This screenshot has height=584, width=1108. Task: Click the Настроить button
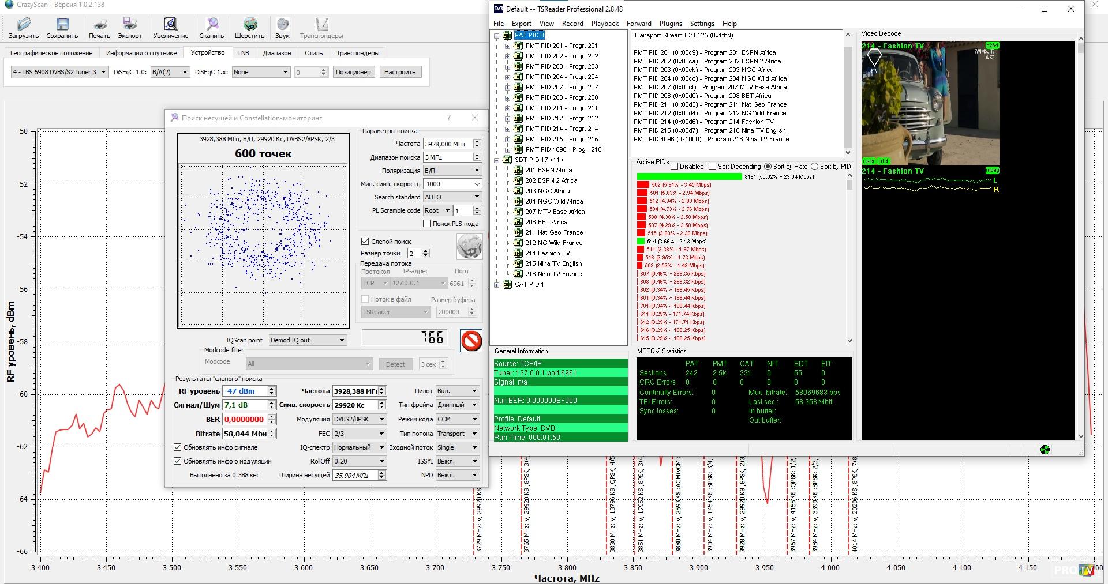(399, 72)
